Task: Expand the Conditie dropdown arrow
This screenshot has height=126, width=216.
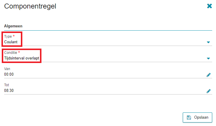Action: 208,59
